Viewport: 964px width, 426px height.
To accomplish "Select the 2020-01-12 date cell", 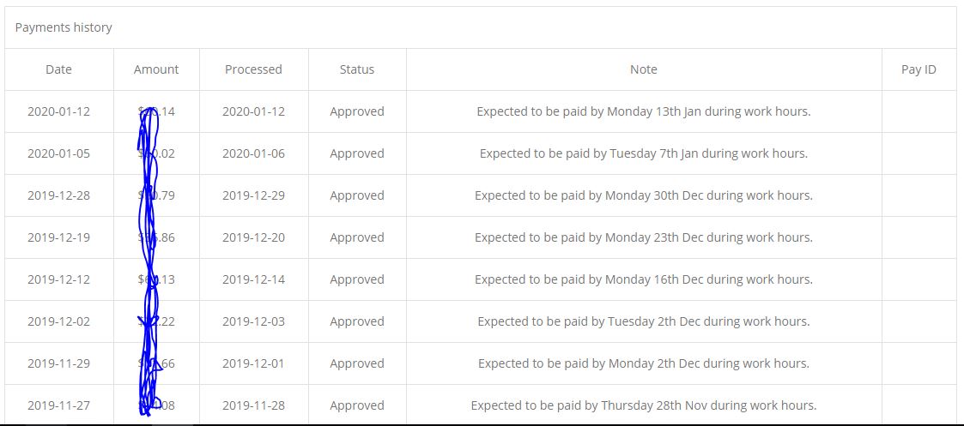I will pyautogui.click(x=59, y=111).
